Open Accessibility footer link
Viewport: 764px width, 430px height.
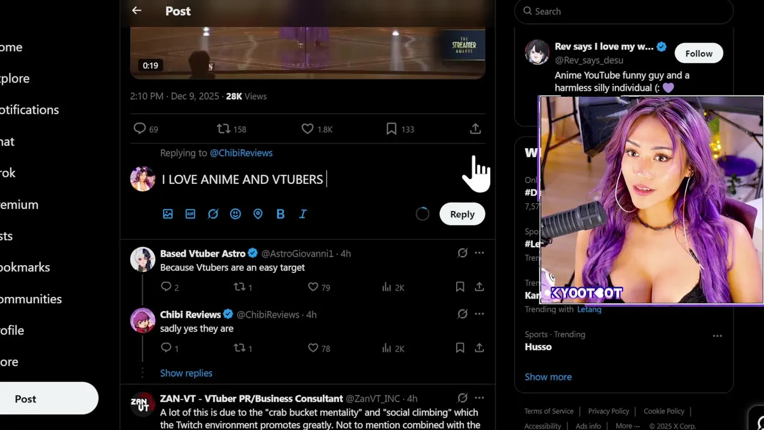[543, 426]
